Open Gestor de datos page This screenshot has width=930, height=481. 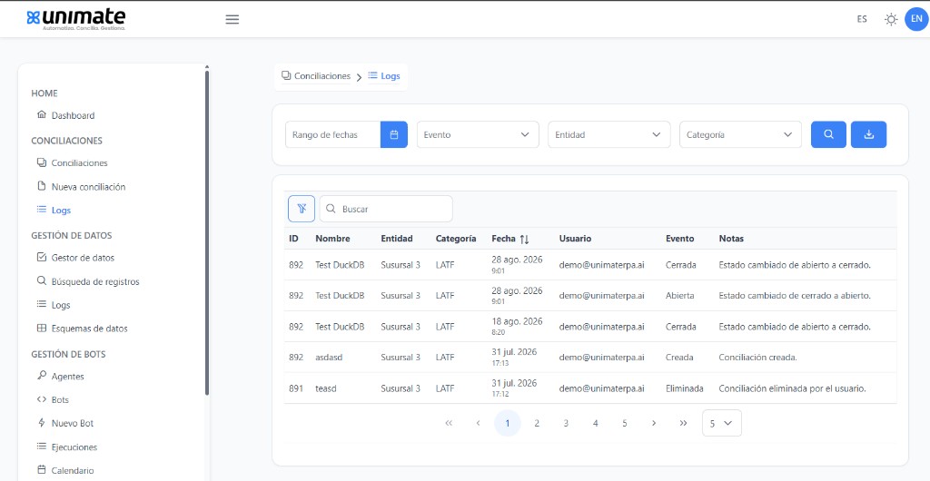coord(83,258)
